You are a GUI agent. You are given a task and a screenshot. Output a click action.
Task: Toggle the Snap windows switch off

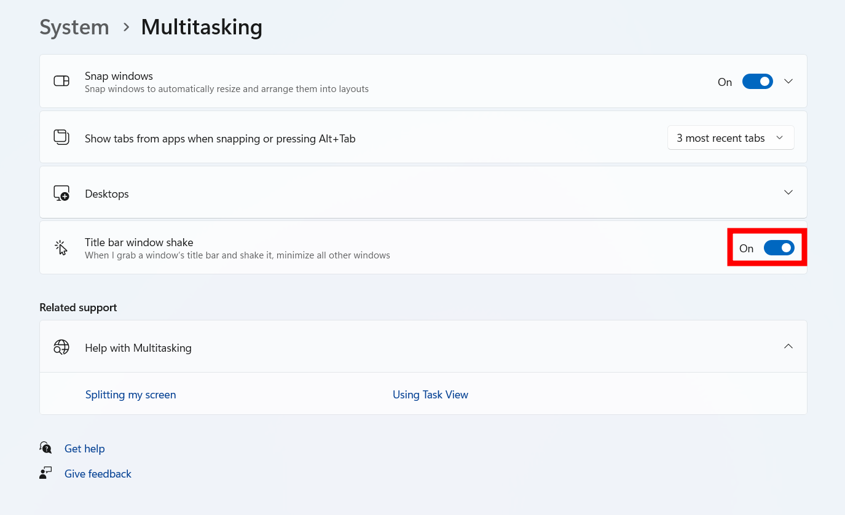point(757,81)
